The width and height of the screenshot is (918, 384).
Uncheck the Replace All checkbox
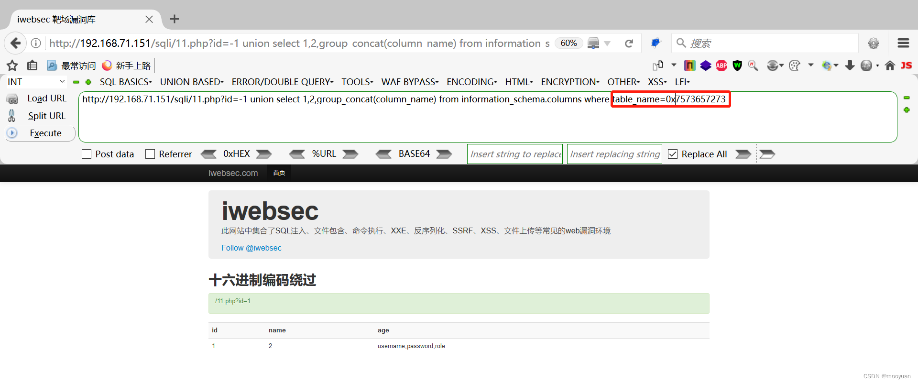click(673, 154)
